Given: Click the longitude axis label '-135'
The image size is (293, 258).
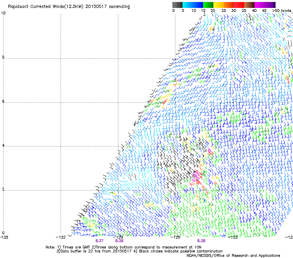Looking at the screenshot, I should pyautogui.click(x=4, y=237).
